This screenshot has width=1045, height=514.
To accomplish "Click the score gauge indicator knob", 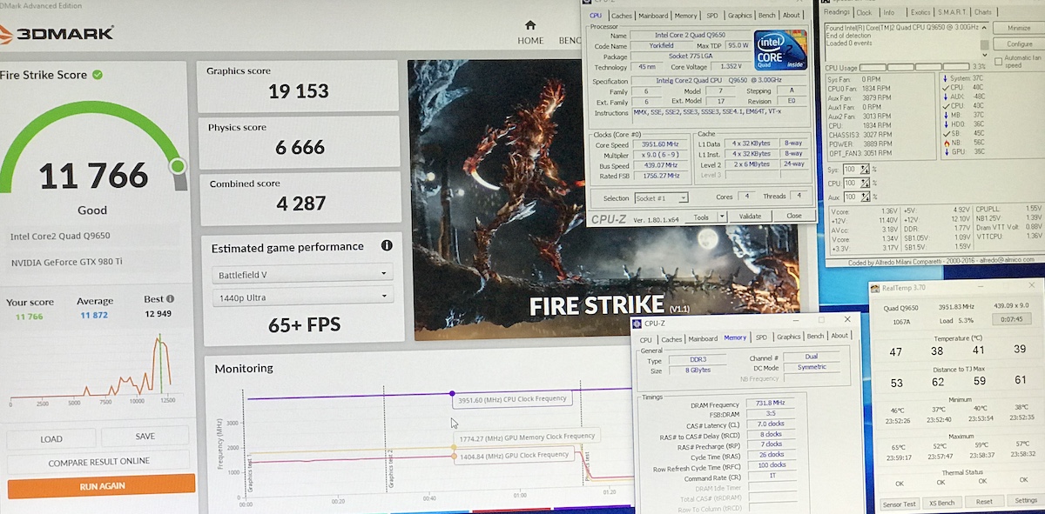I will click(178, 165).
